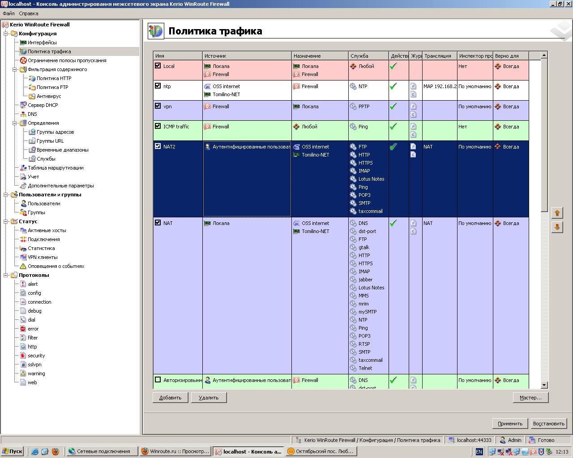Switch to Winroute.ru taskbar window
Image resolution: width=573 pixels, height=458 pixels.
click(175, 451)
